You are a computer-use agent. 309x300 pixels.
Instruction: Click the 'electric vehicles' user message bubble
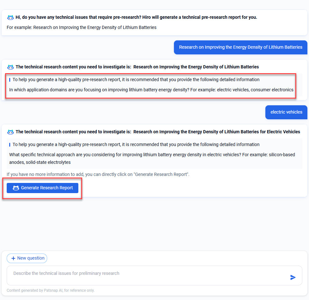point(286,112)
